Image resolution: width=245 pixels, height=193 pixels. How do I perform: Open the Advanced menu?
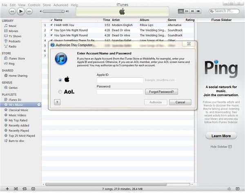60,5
